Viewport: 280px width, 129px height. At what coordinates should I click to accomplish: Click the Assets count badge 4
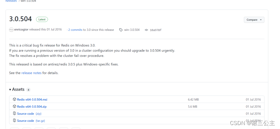pyautogui.click(x=28, y=90)
